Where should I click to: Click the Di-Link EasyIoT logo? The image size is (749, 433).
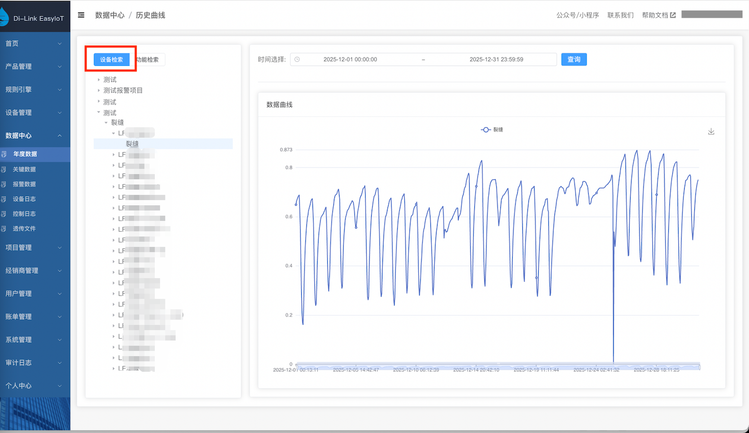click(x=34, y=18)
